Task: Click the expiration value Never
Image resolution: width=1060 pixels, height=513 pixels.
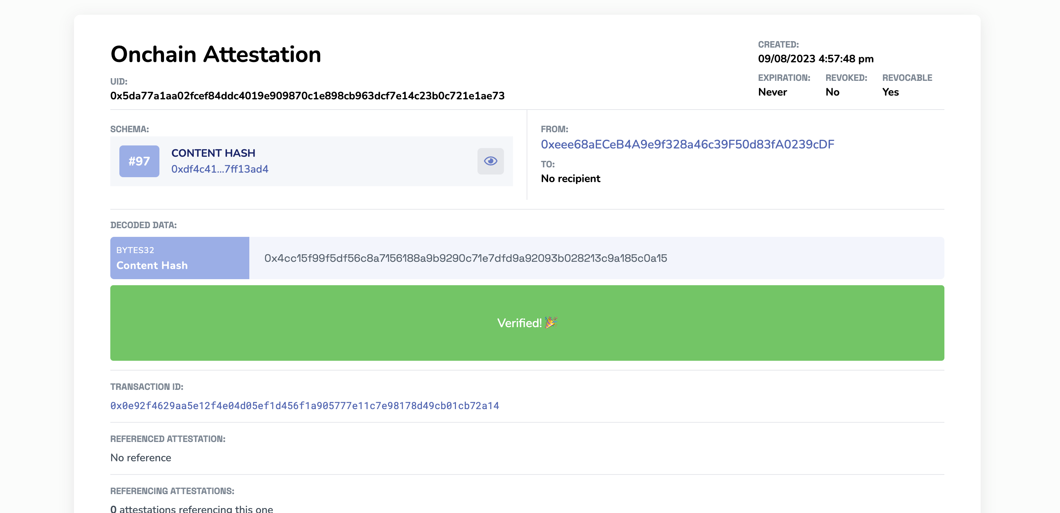Action: point(773,92)
